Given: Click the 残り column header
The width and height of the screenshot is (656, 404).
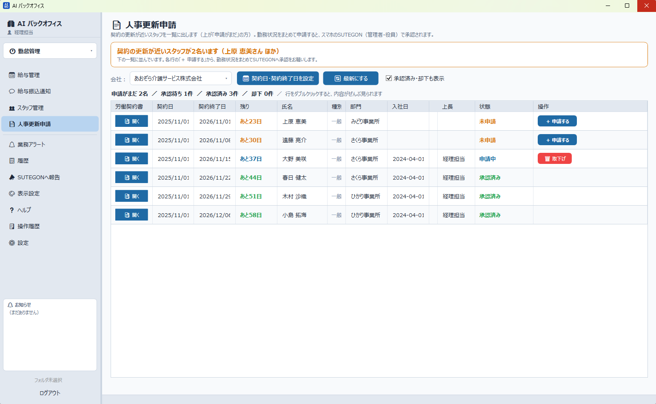Looking at the screenshot, I should [256, 106].
